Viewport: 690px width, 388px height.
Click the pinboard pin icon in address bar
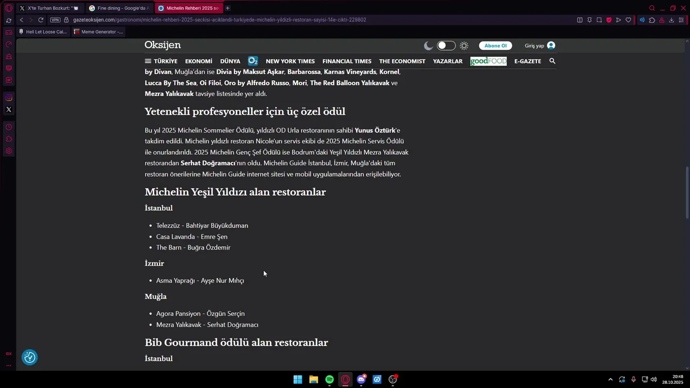coord(589,20)
